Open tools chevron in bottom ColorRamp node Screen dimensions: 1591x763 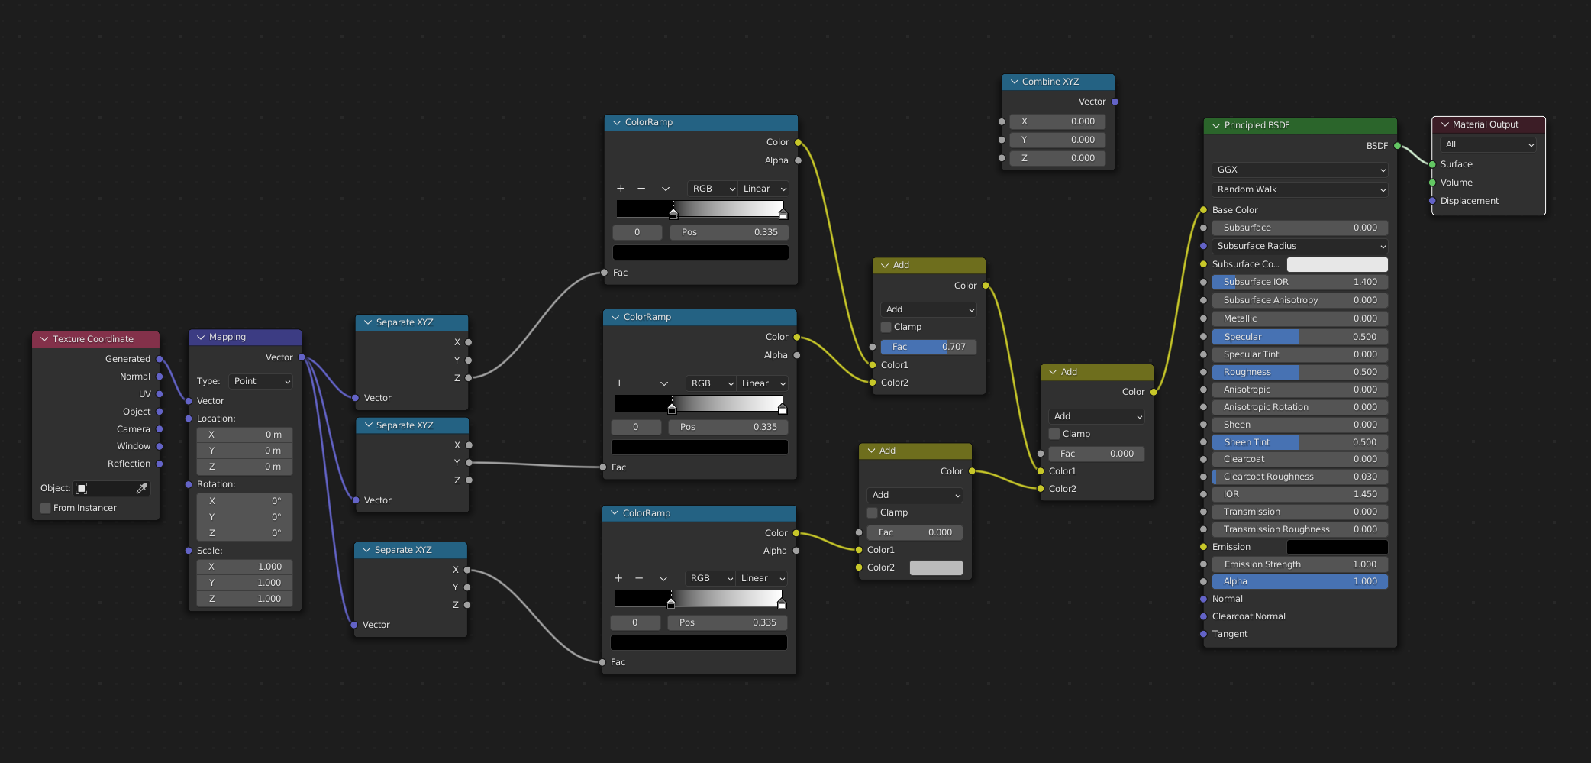click(x=663, y=578)
